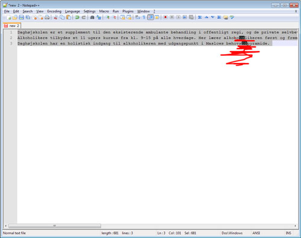Viewport: 301px width, 238px height.
Task: Click the Paste clipboard icon
Action: (x=69, y=17)
